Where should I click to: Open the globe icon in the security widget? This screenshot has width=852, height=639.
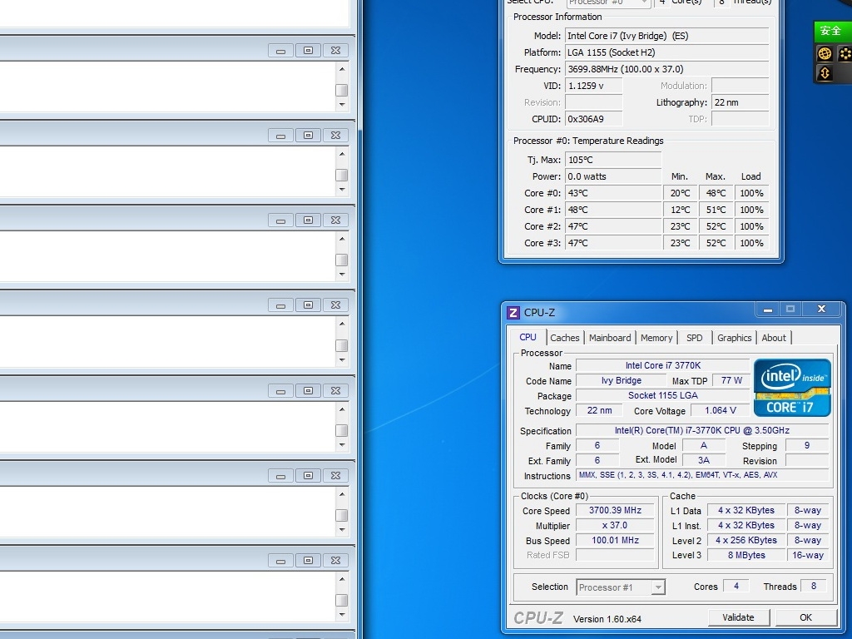click(x=825, y=54)
